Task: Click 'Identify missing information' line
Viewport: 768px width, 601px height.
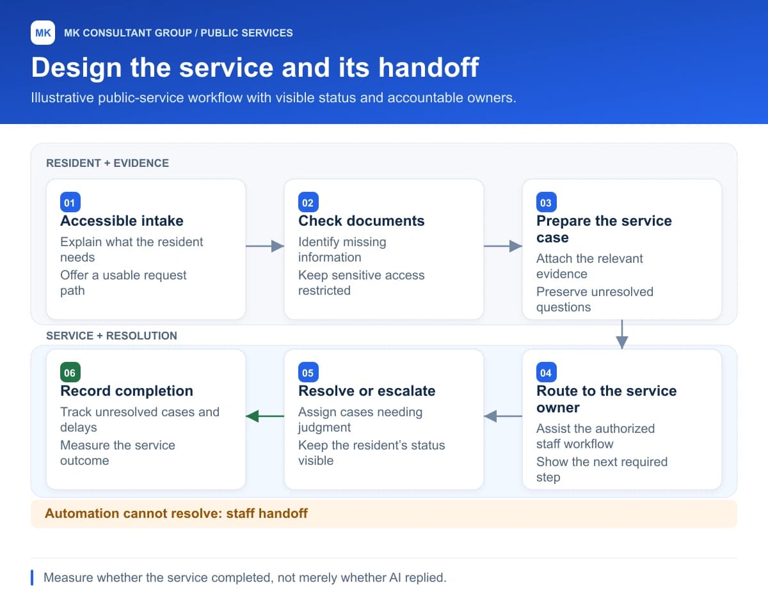Action: (342, 249)
